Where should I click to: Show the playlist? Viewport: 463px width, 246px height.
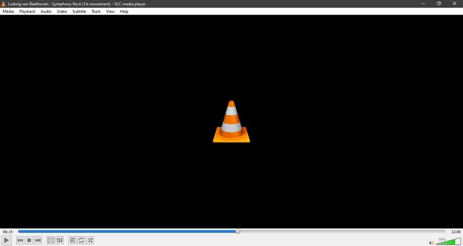(x=72, y=241)
